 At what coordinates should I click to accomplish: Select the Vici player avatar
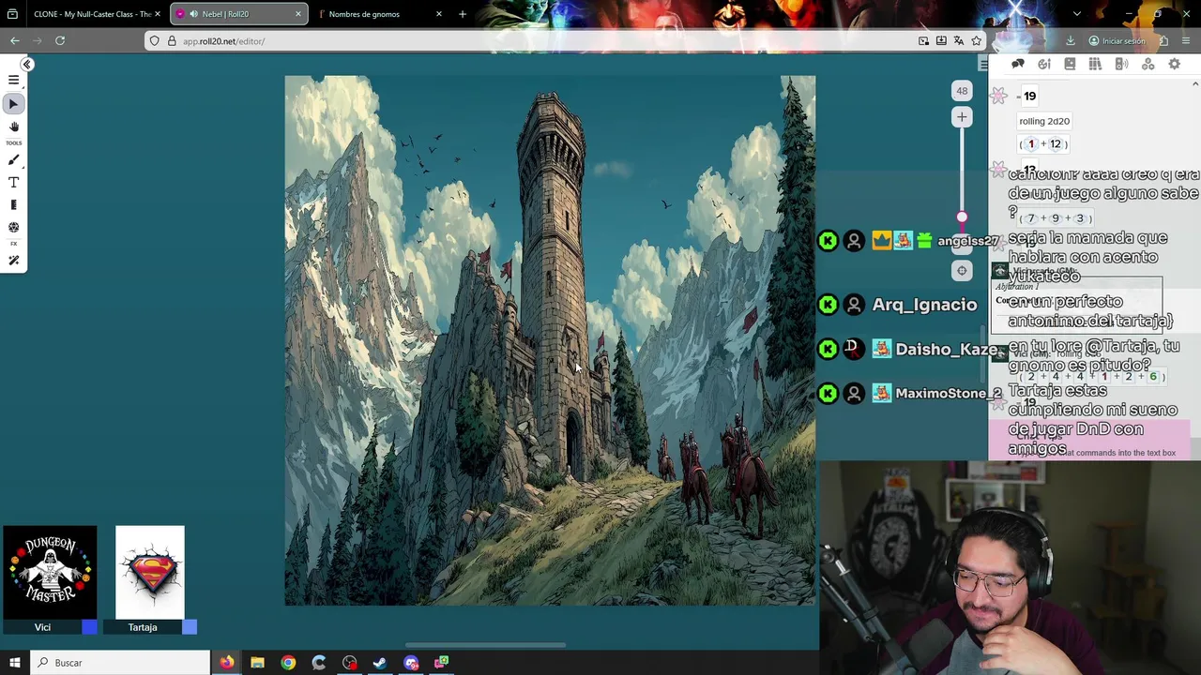(x=50, y=572)
